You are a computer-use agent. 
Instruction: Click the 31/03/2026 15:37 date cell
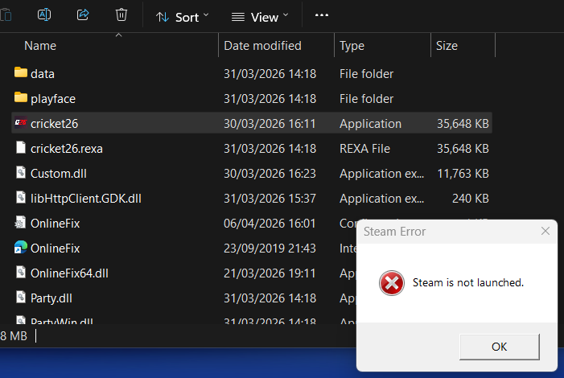point(270,199)
